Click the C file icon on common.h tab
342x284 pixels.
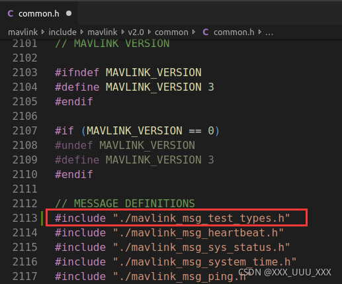pyautogui.click(x=11, y=14)
